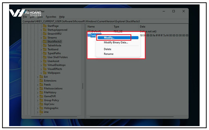Expand the UserAssist key
The width and height of the screenshot is (209, 130).
click(41, 61)
